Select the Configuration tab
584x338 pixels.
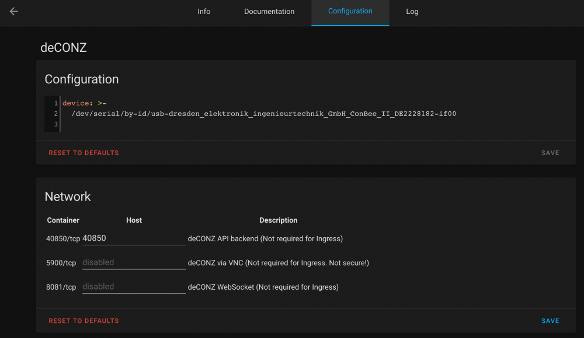350,11
